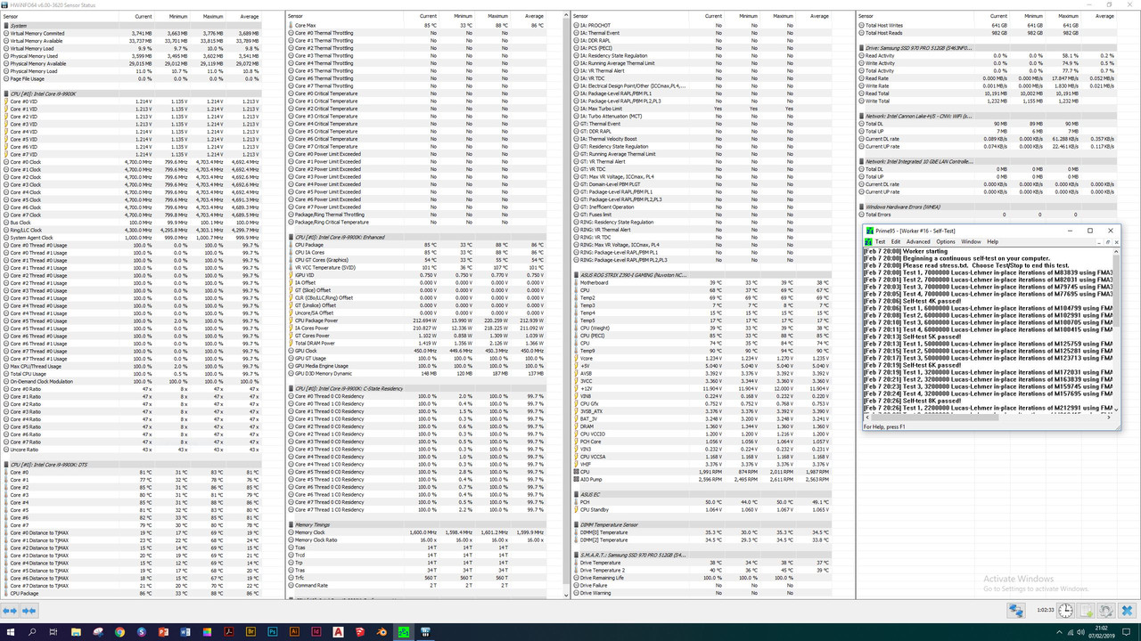
Task: Launch Blender from the taskbar
Action: [x=381, y=632]
